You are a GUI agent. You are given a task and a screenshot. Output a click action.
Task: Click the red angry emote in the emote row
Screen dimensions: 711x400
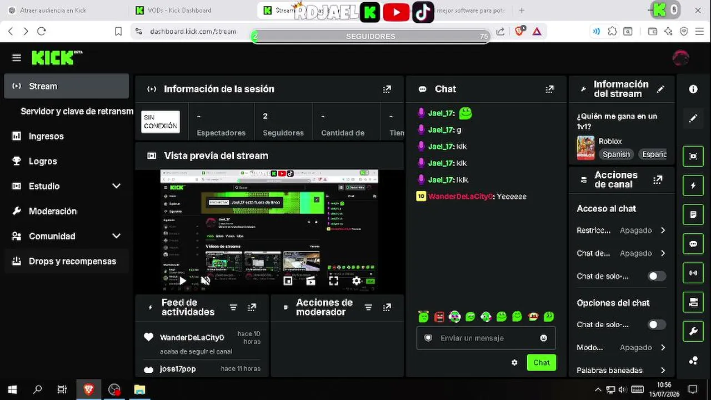[x=439, y=317]
